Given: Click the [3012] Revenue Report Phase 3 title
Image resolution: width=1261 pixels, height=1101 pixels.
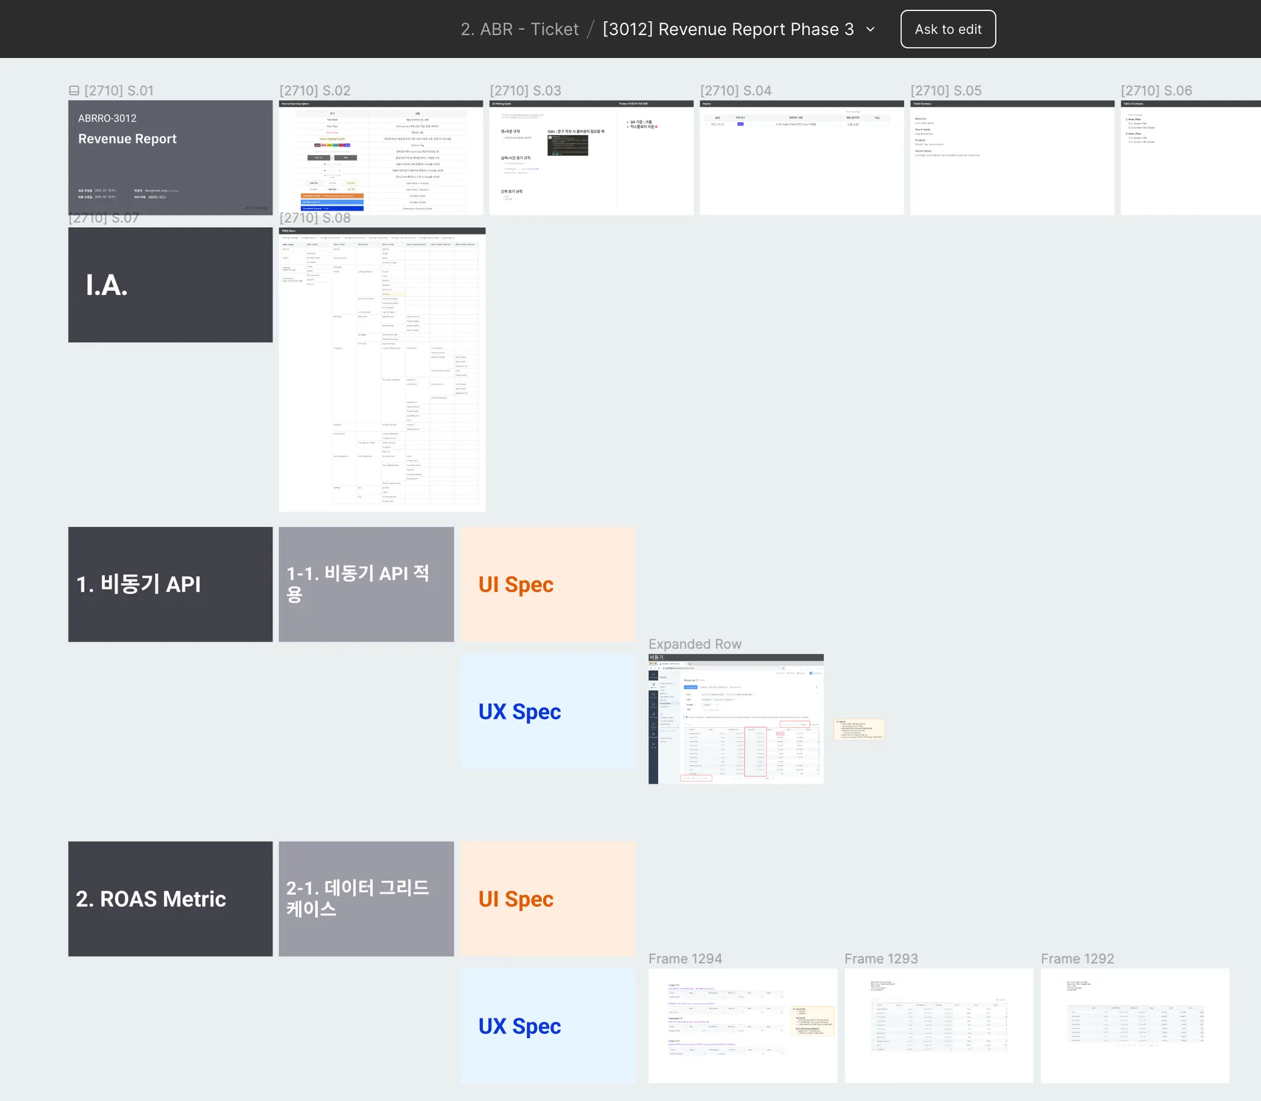Looking at the screenshot, I should pyautogui.click(x=728, y=29).
